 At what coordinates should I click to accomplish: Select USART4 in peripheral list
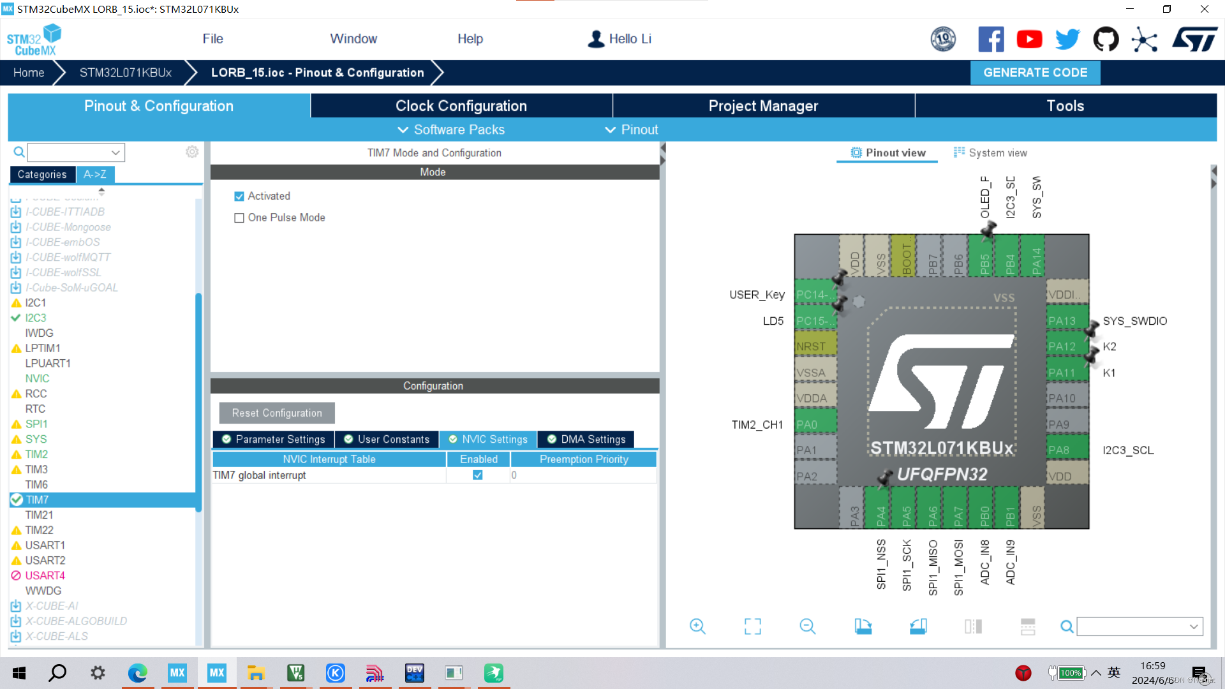point(45,576)
